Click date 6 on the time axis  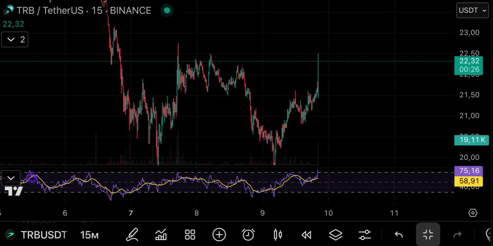(65, 213)
